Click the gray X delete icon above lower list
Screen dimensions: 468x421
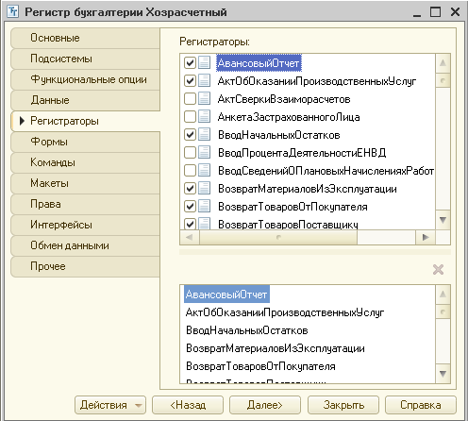pyautogui.click(x=438, y=270)
